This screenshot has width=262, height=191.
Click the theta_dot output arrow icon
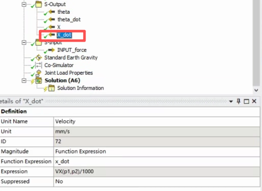[51, 19]
